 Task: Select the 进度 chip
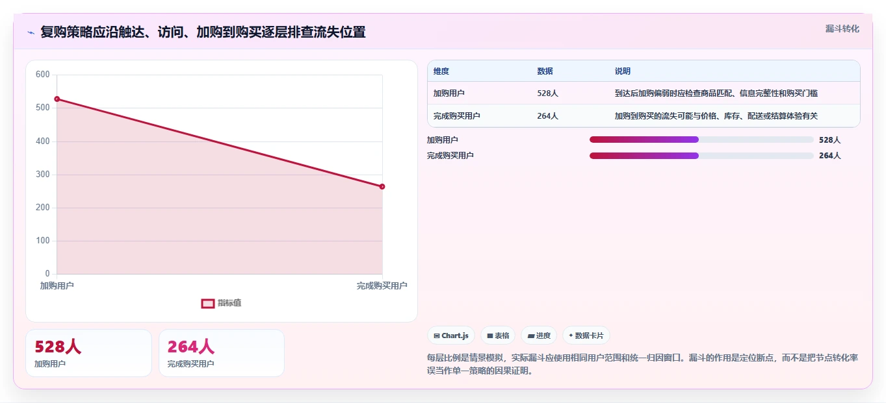[x=539, y=336]
